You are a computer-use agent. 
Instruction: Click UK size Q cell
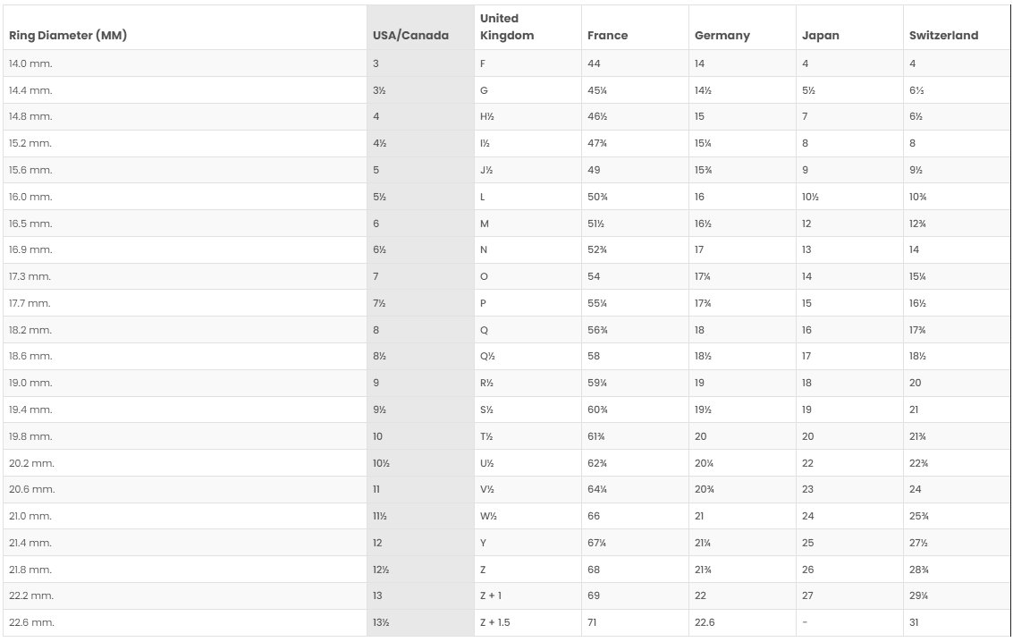point(484,330)
